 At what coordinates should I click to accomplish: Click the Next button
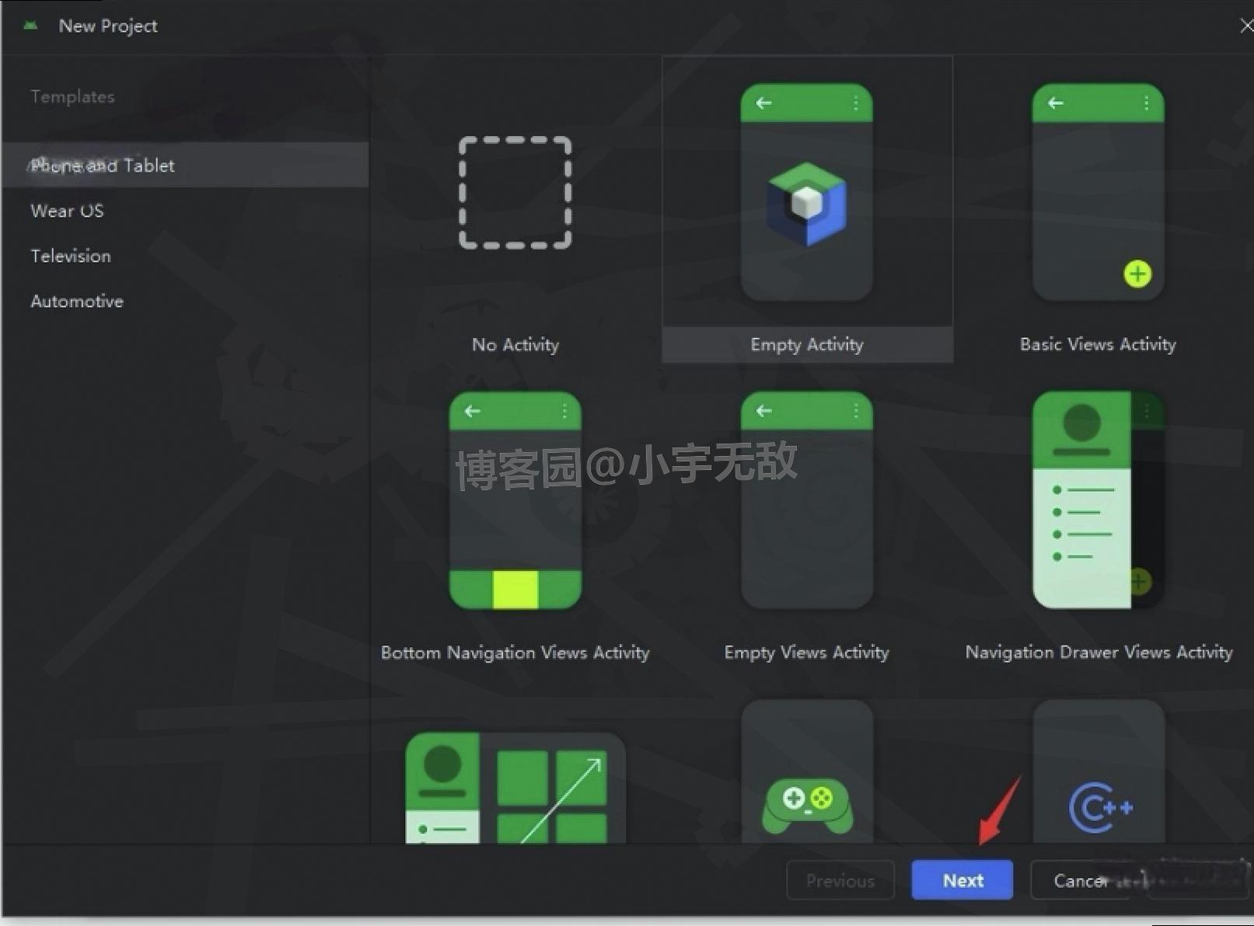click(x=962, y=880)
